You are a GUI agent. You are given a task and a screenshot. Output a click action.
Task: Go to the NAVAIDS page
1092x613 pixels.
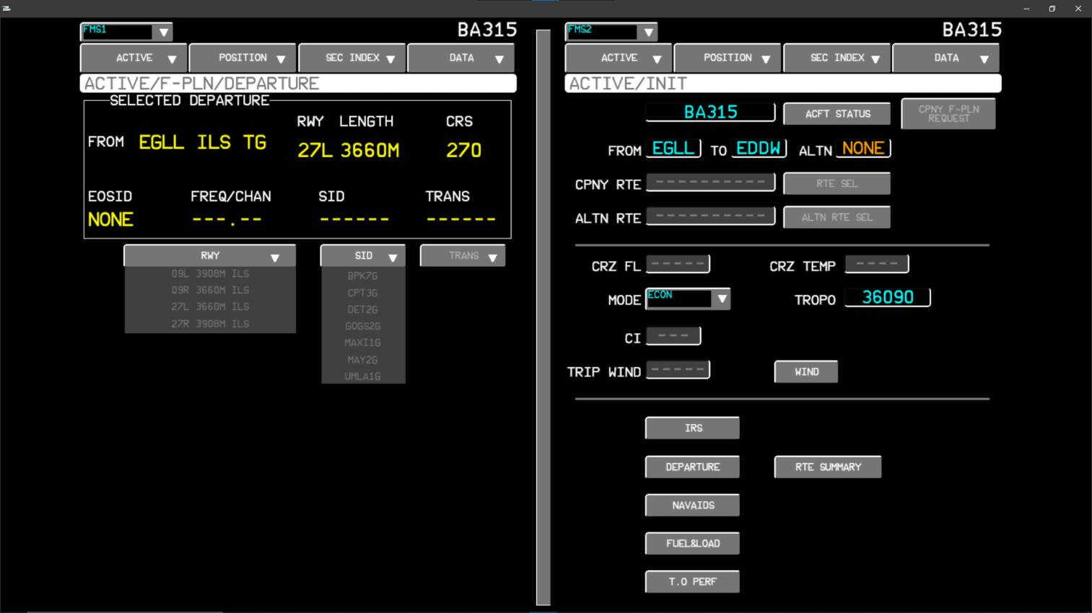(x=692, y=506)
